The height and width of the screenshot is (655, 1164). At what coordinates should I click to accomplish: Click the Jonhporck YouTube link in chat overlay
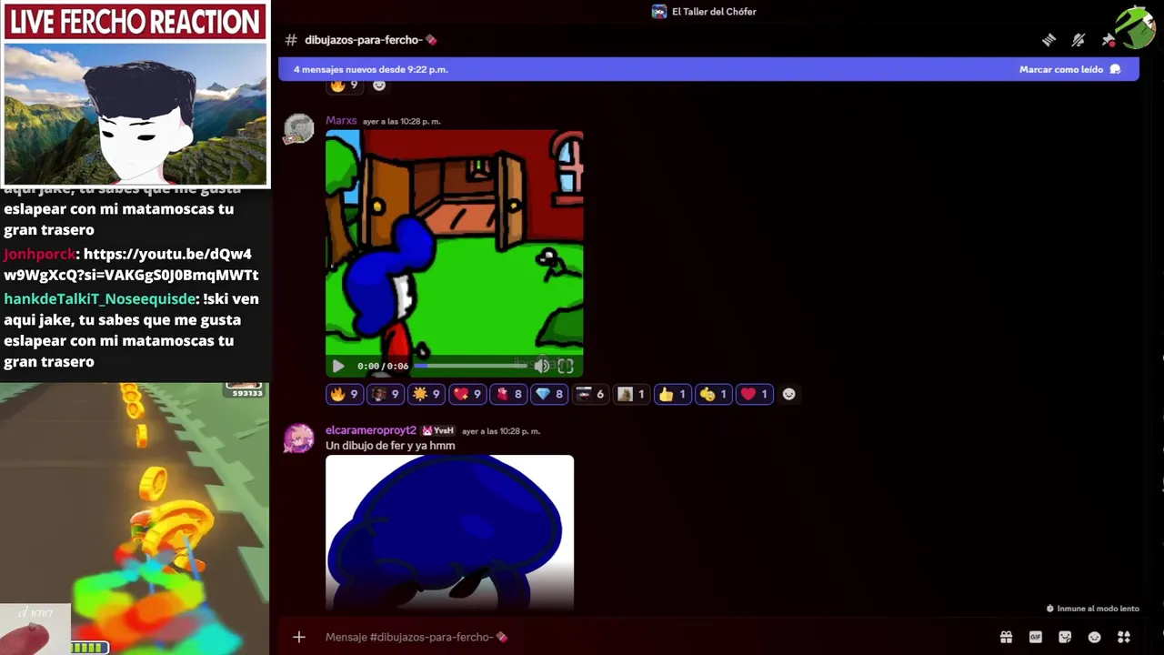click(131, 264)
